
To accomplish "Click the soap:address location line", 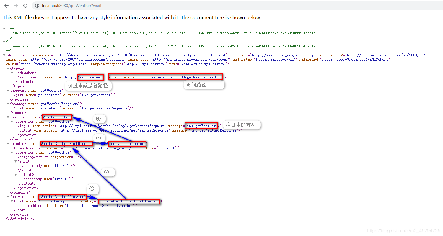I will pyautogui.click(x=78, y=206).
